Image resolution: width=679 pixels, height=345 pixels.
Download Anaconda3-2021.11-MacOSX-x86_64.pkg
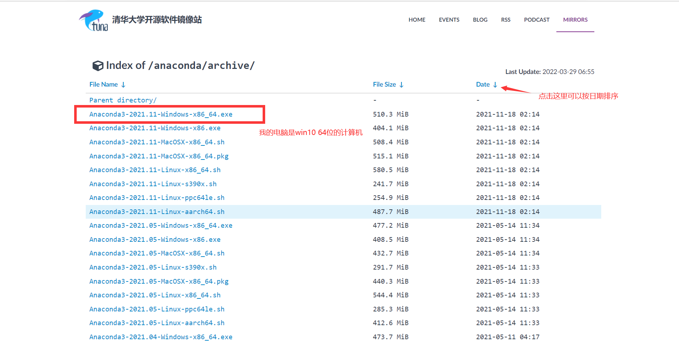(x=159, y=156)
